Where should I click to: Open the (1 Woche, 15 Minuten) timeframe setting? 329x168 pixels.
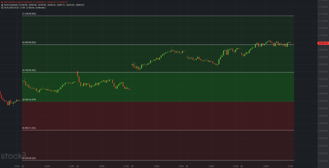(x=36, y=7)
